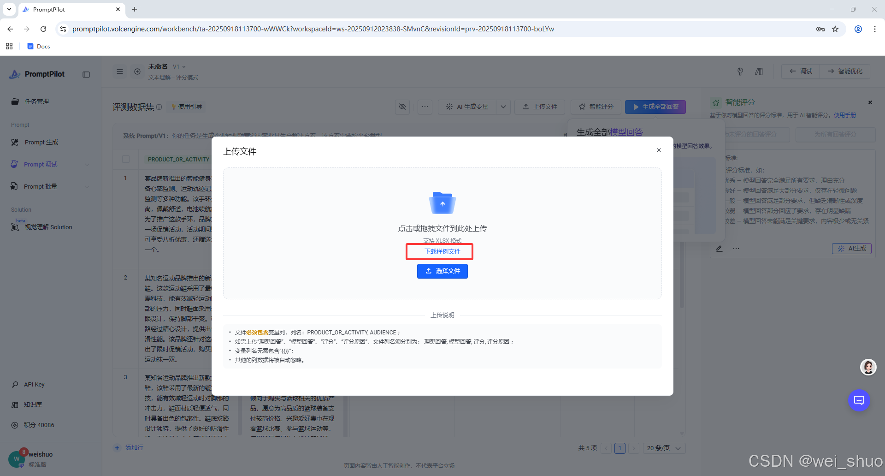This screenshot has height=476, width=885.
Task: Click the next page arrow in pagination
Action: tap(634, 448)
